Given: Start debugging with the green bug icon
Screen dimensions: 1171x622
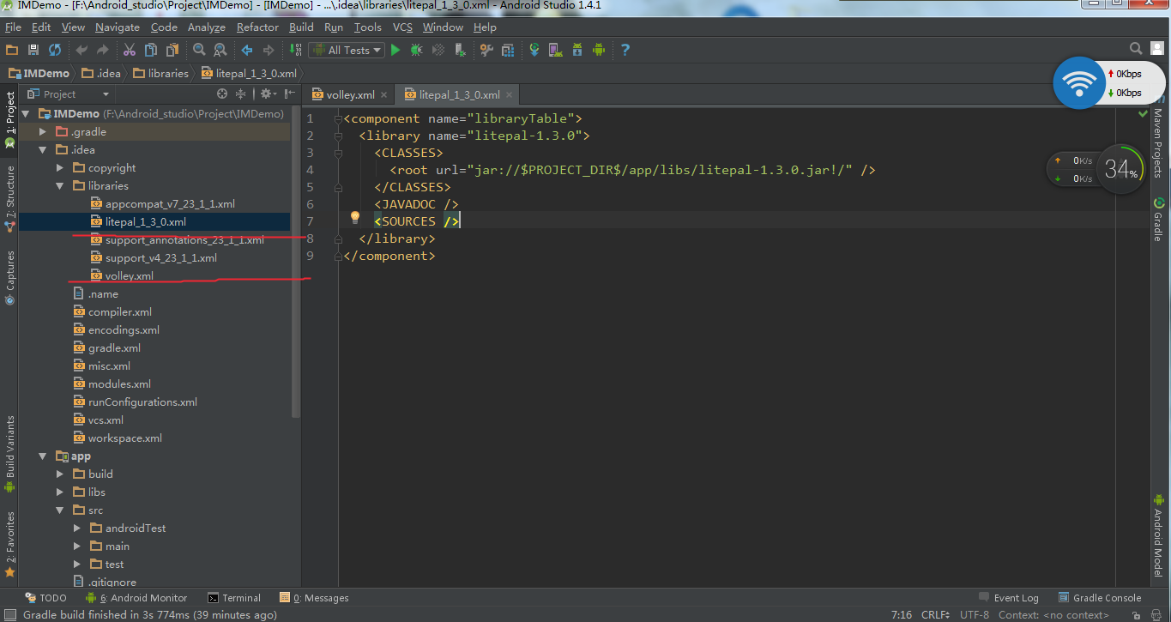Looking at the screenshot, I should pyautogui.click(x=417, y=50).
